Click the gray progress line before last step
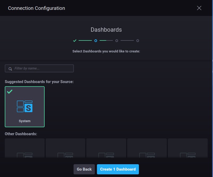This screenshot has height=177, width=213. (x=127, y=40)
